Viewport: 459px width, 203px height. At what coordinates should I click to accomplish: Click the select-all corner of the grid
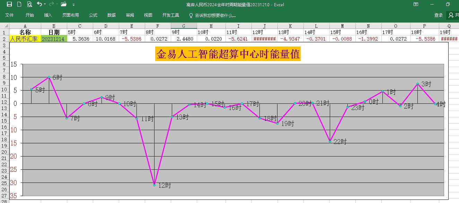(4, 26)
